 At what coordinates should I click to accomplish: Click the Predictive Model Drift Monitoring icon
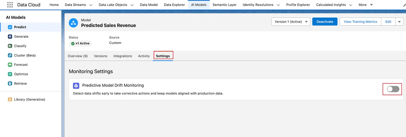pos(76,85)
